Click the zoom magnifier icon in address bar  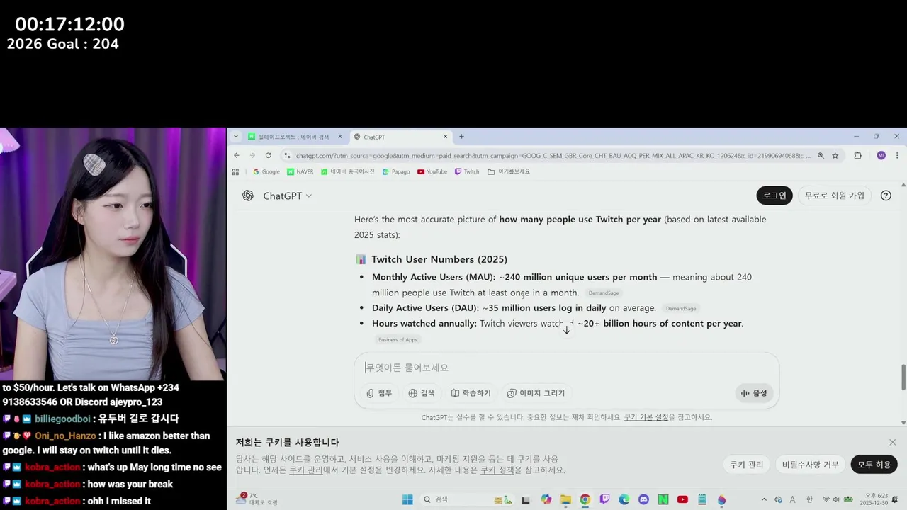[x=821, y=155]
